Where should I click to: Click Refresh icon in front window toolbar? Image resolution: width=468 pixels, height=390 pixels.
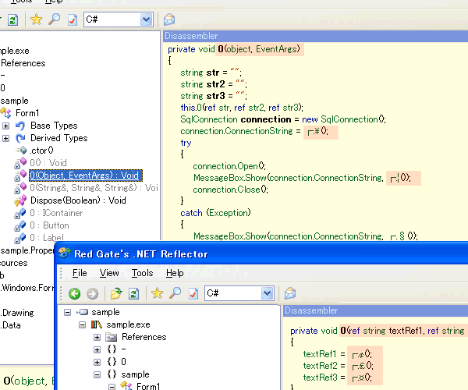pyautogui.click(x=133, y=293)
